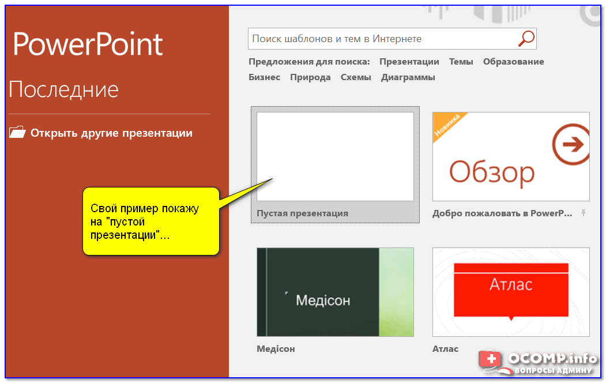Click the 'Пустая презентация' caption text

[302, 213]
